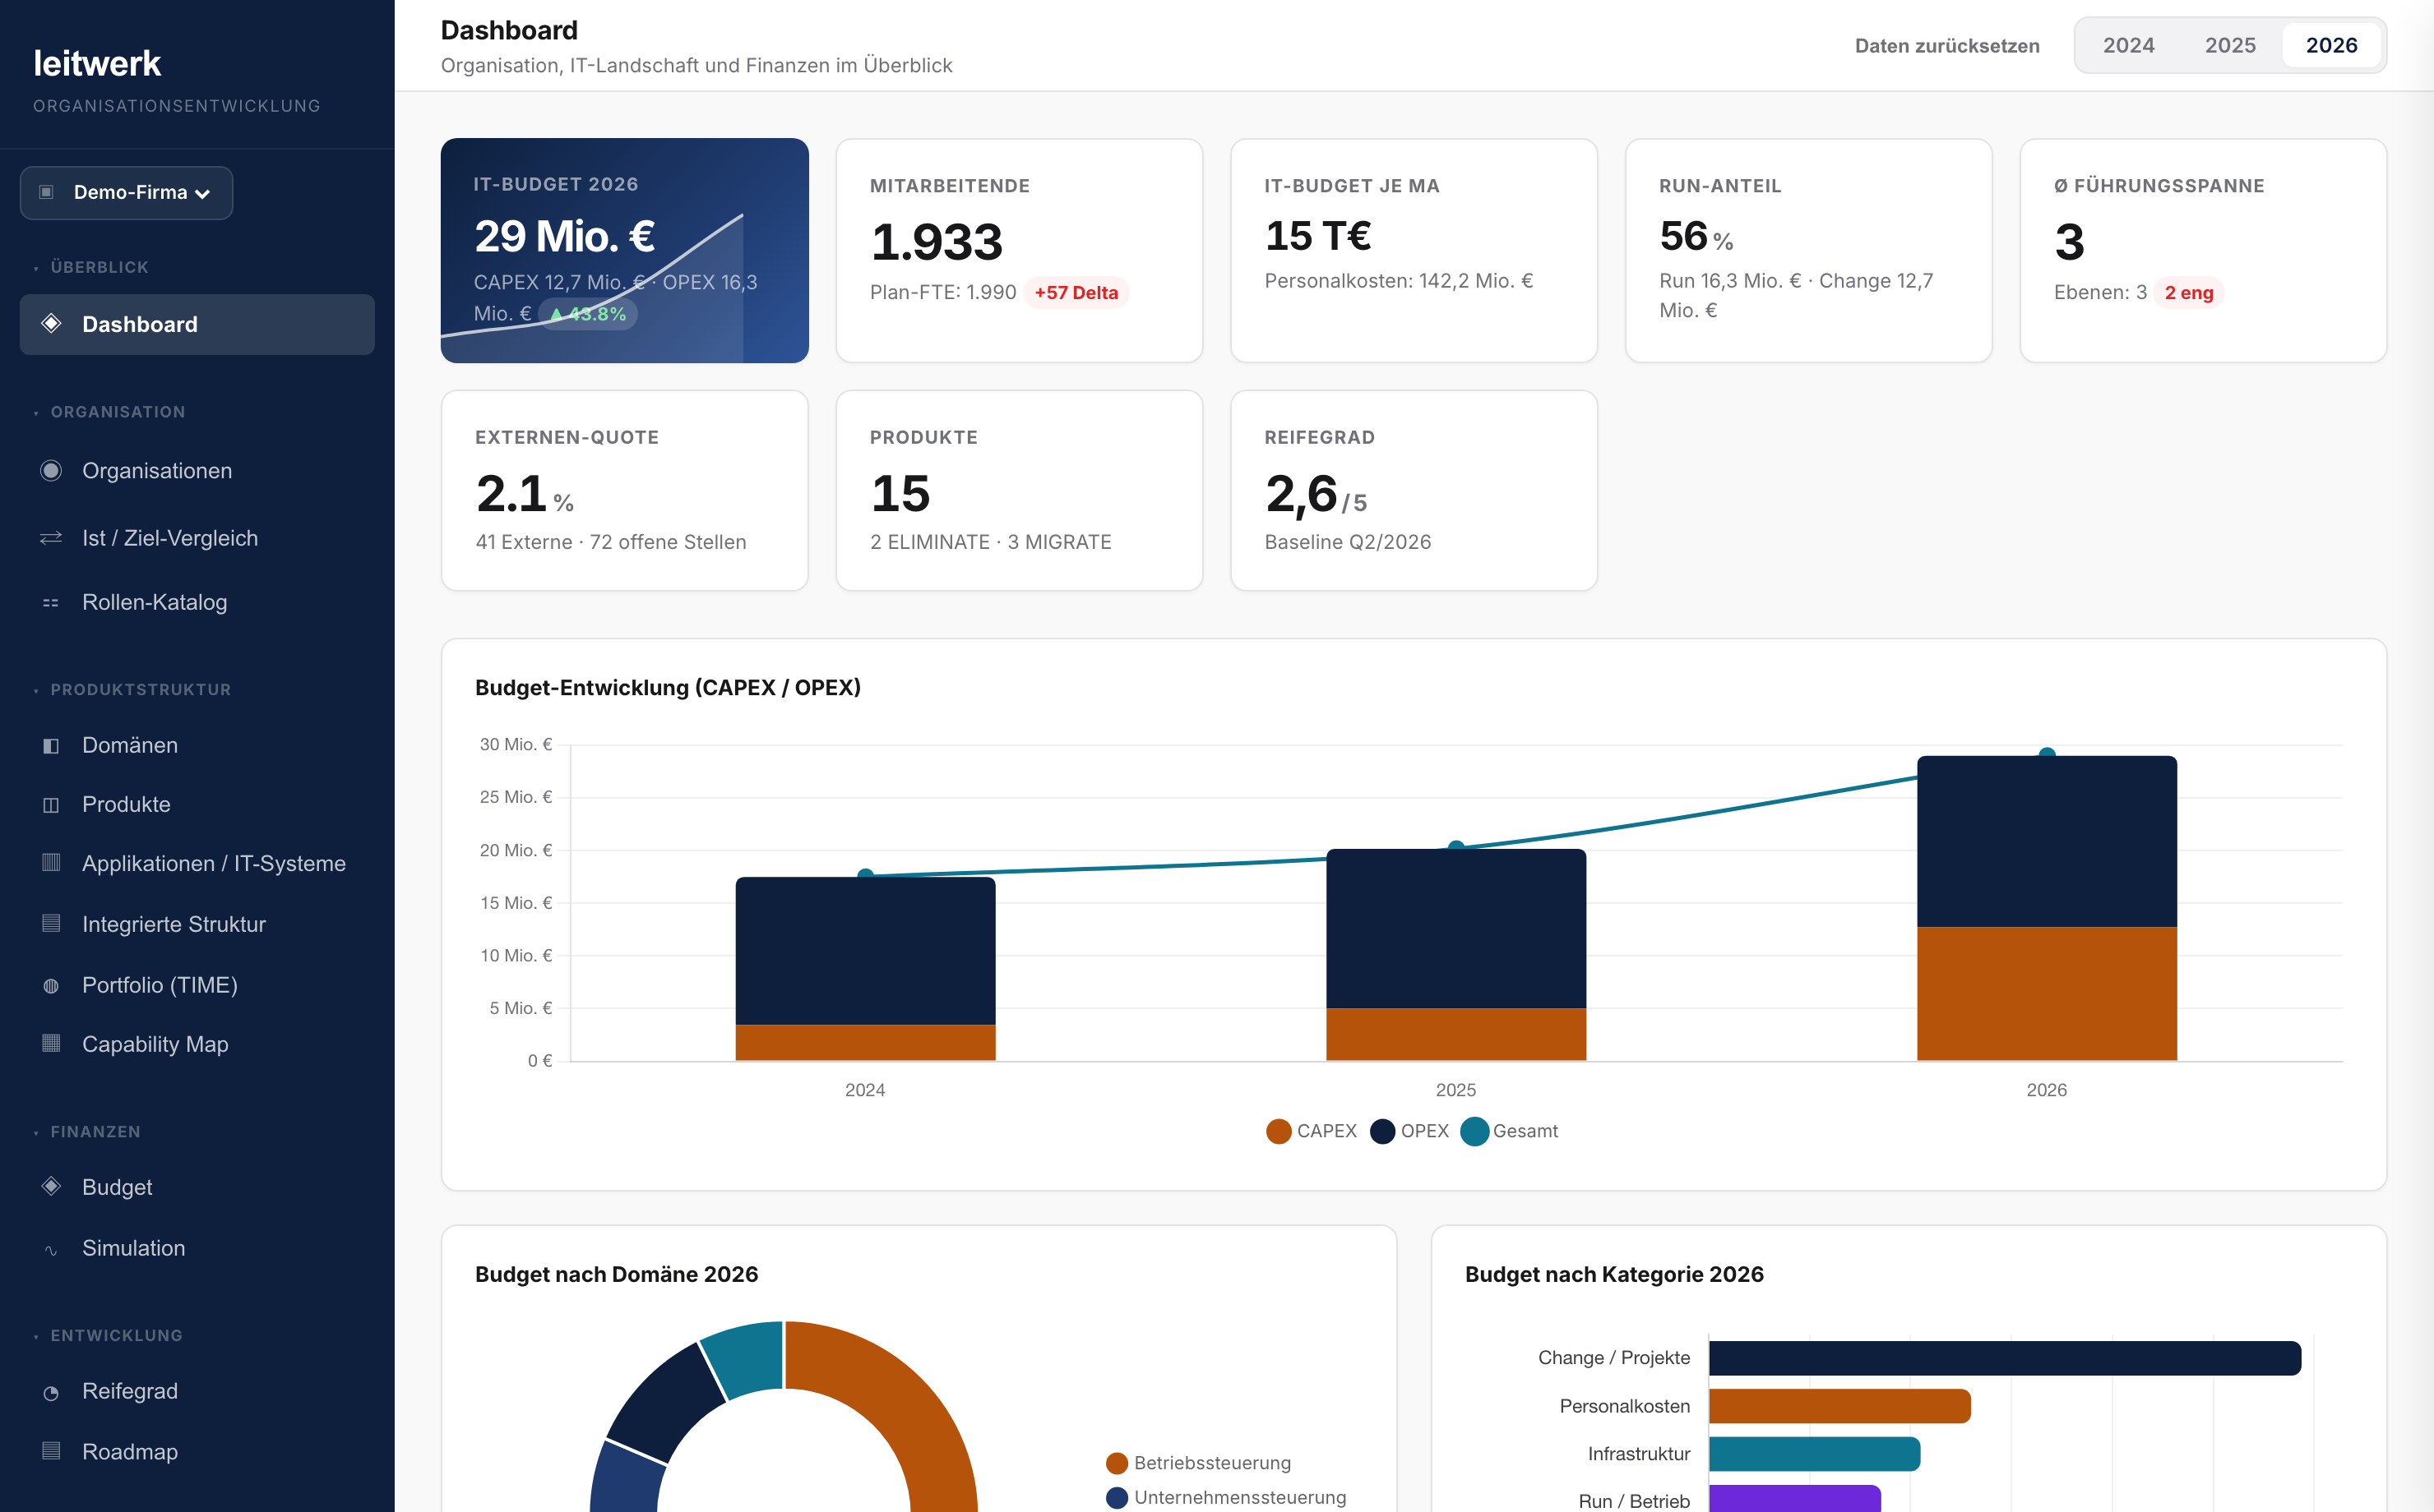Click the leitwerk logo
The height and width of the screenshot is (1512, 2434).
97,64
